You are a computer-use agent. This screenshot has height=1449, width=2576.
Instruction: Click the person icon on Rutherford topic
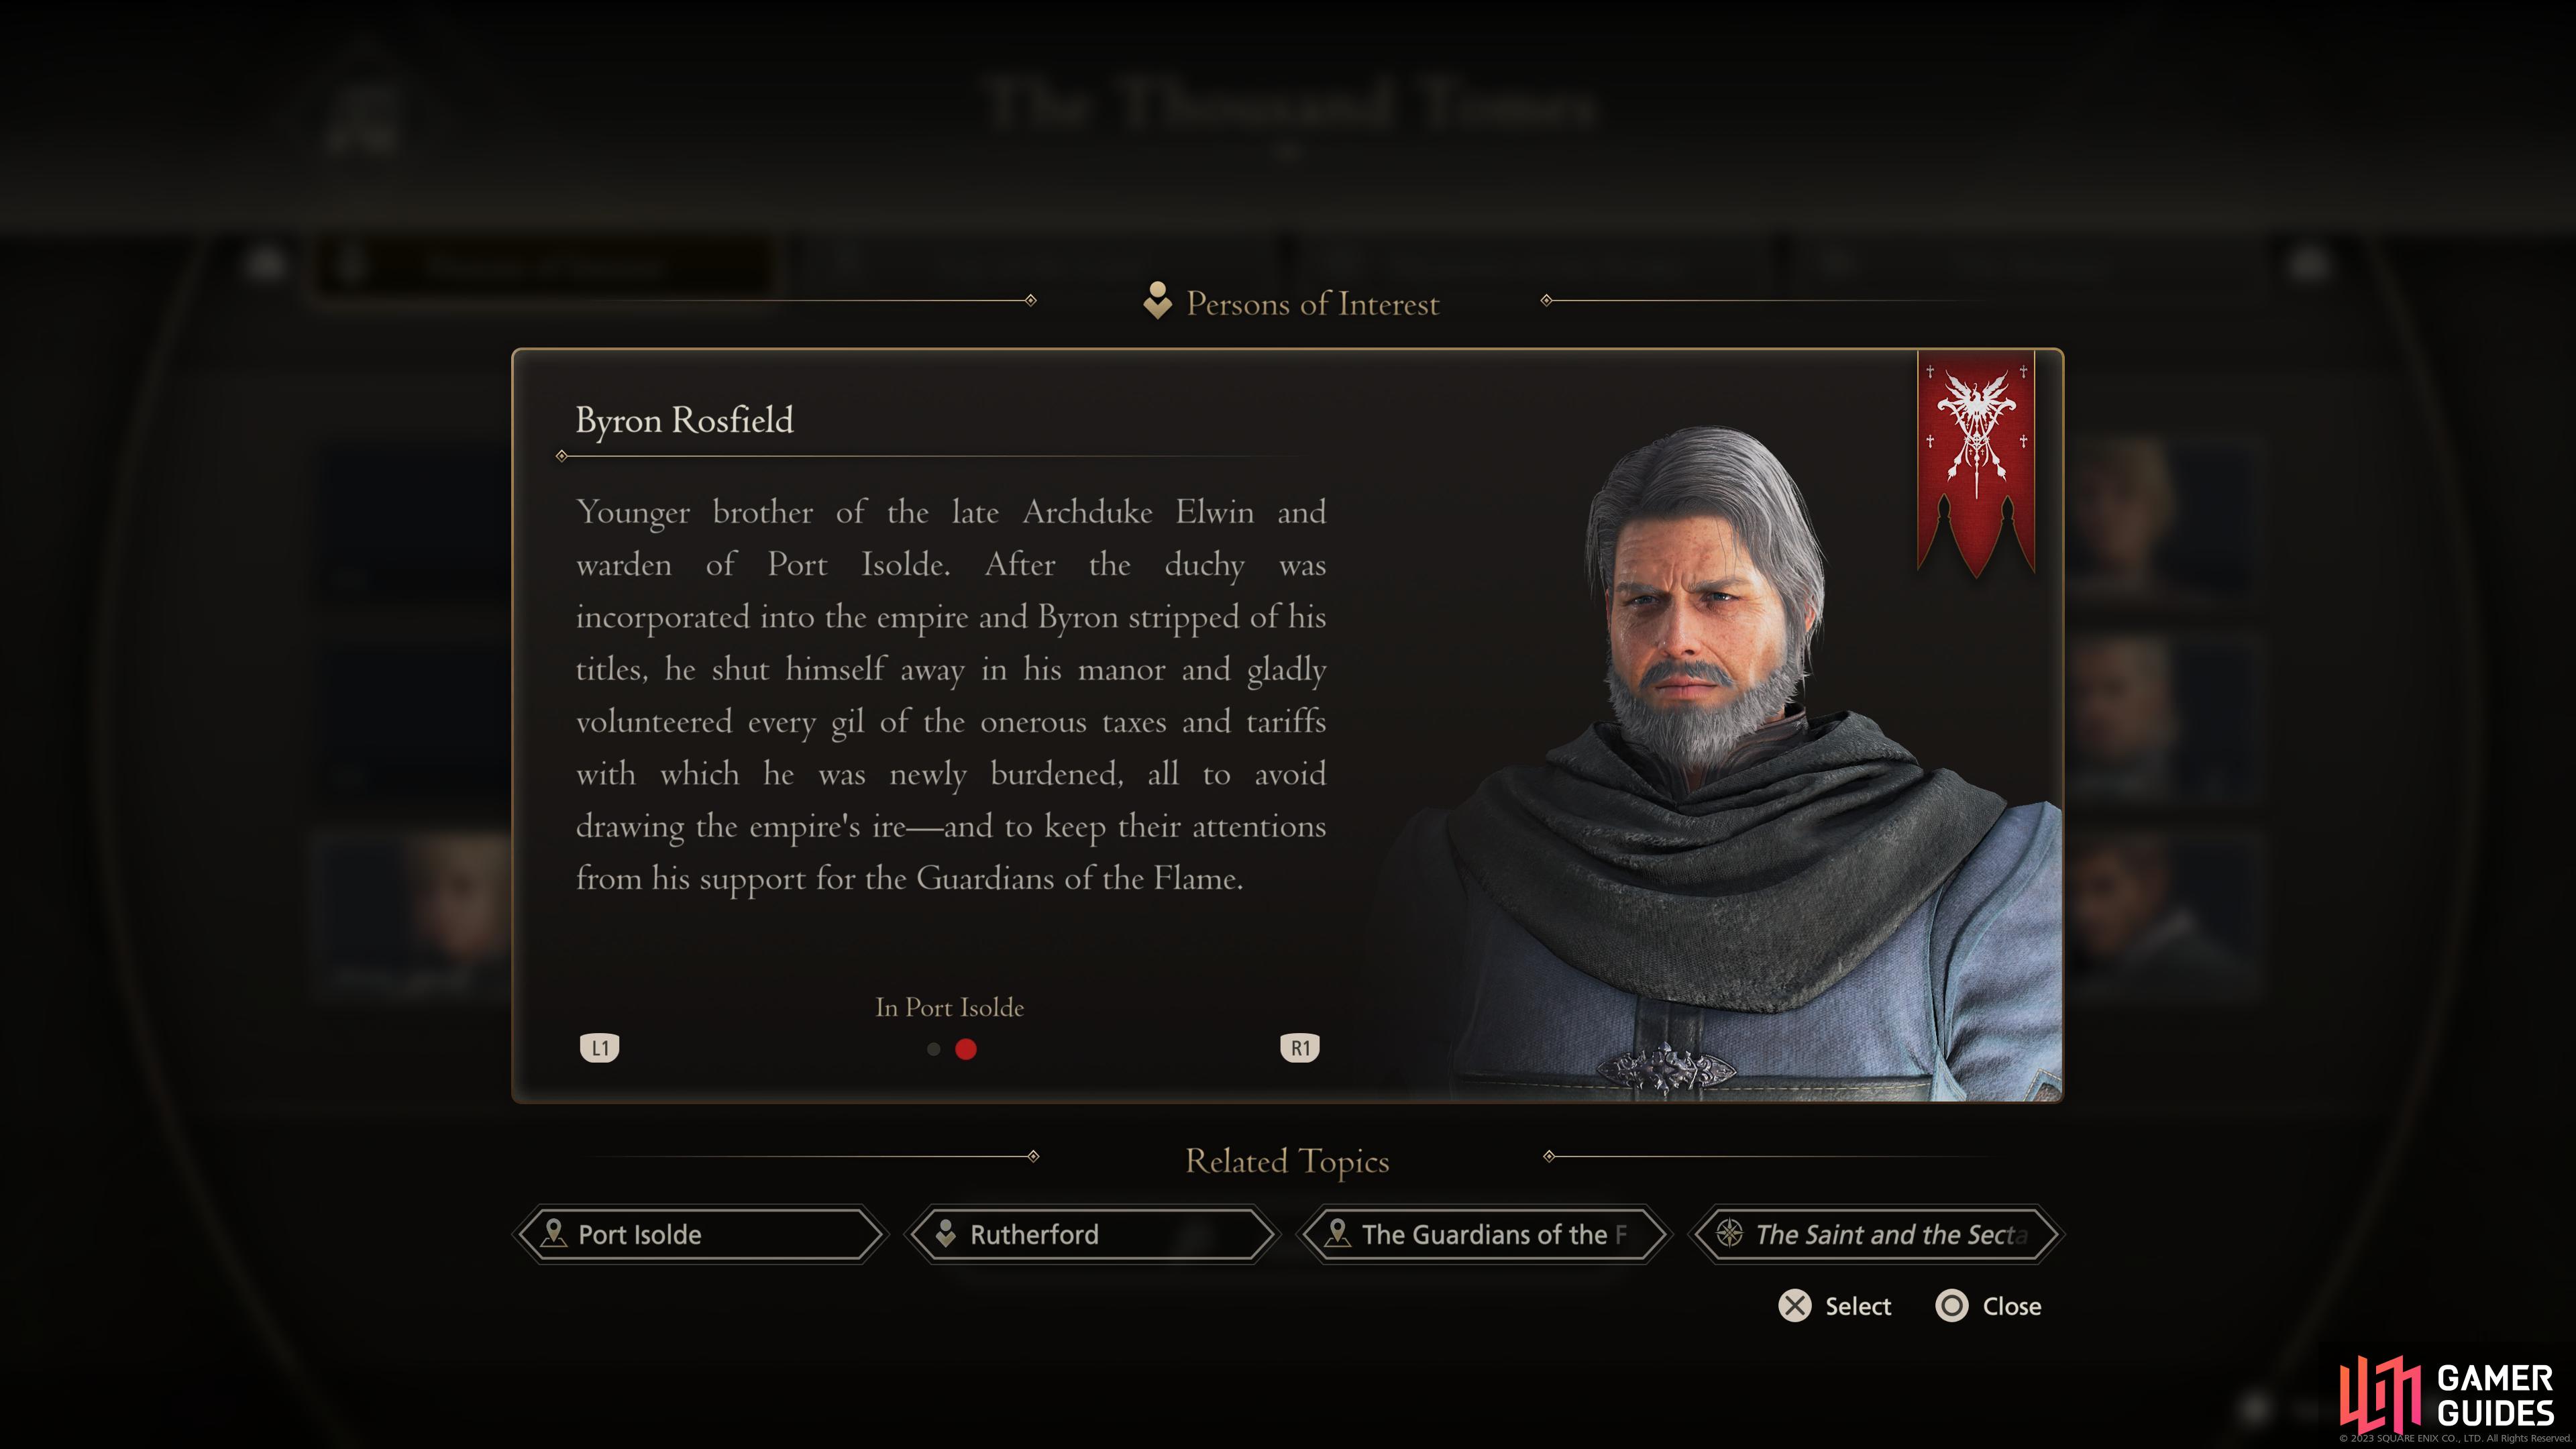pyautogui.click(x=945, y=1234)
